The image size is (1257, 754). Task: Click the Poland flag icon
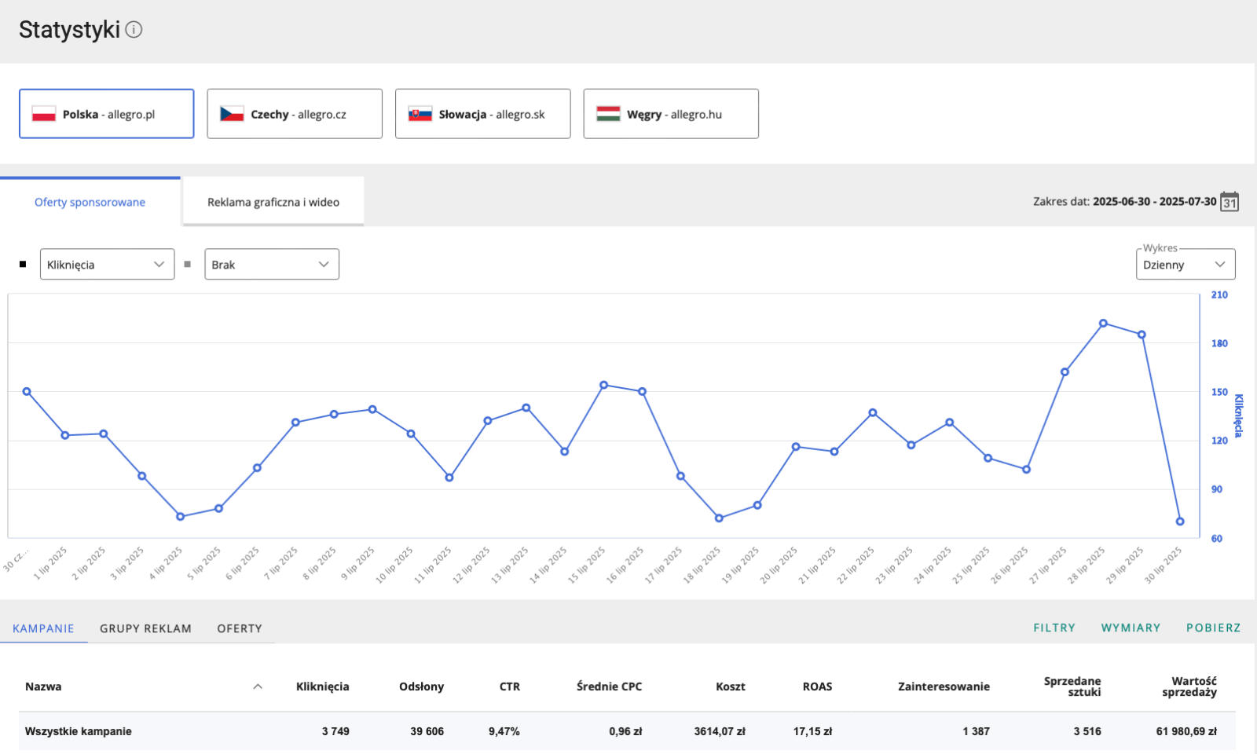tap(43, 114)
